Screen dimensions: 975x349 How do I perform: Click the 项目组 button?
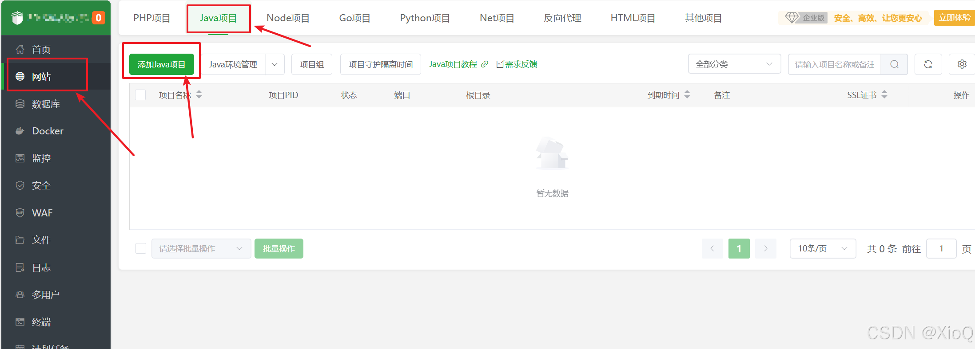(x=312, y=64)
